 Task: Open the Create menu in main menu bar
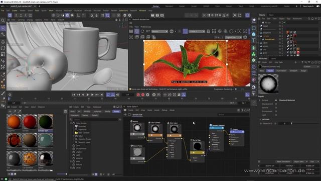[15, 11]
